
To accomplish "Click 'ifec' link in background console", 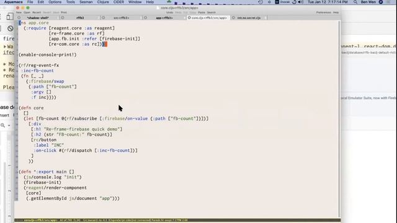I will click(x=9, y=52).
